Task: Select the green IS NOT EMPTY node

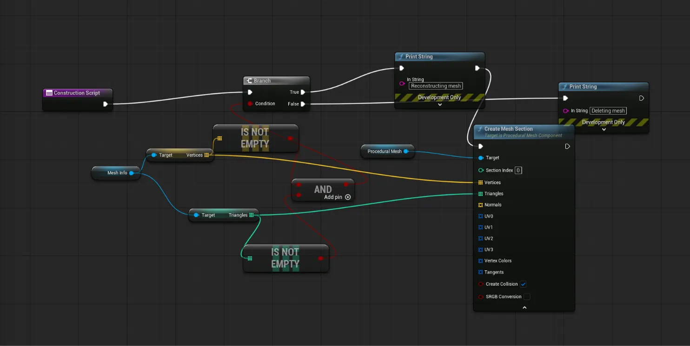Action: point(285,258)
